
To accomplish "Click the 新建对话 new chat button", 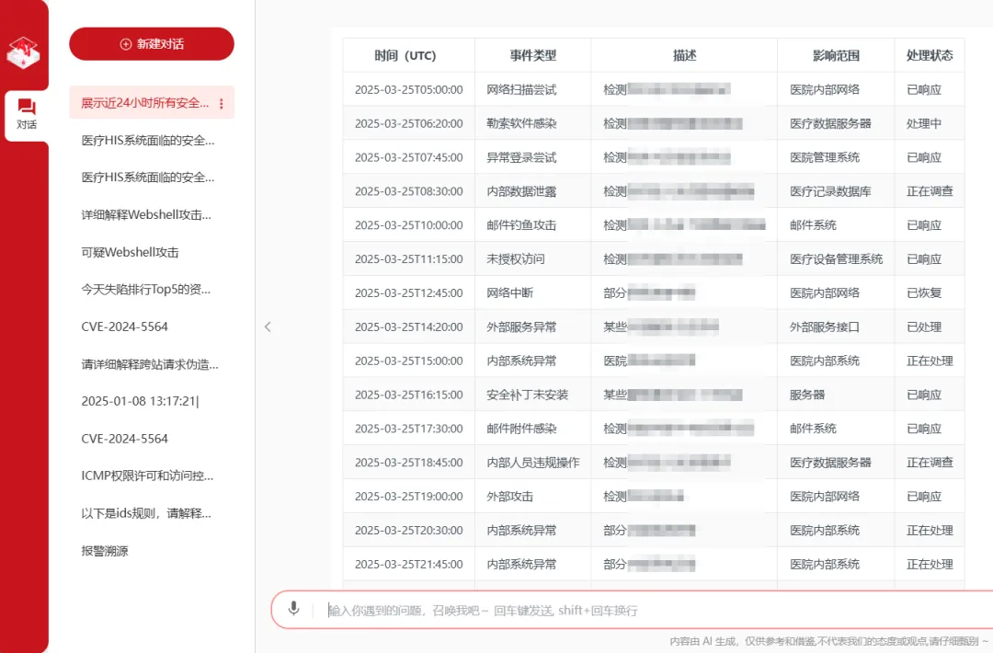I will 152,44.
